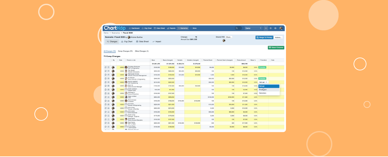Open user profile avatar in top bar
The height and width of the screenshot is (157, 388).
pos(281,28)
